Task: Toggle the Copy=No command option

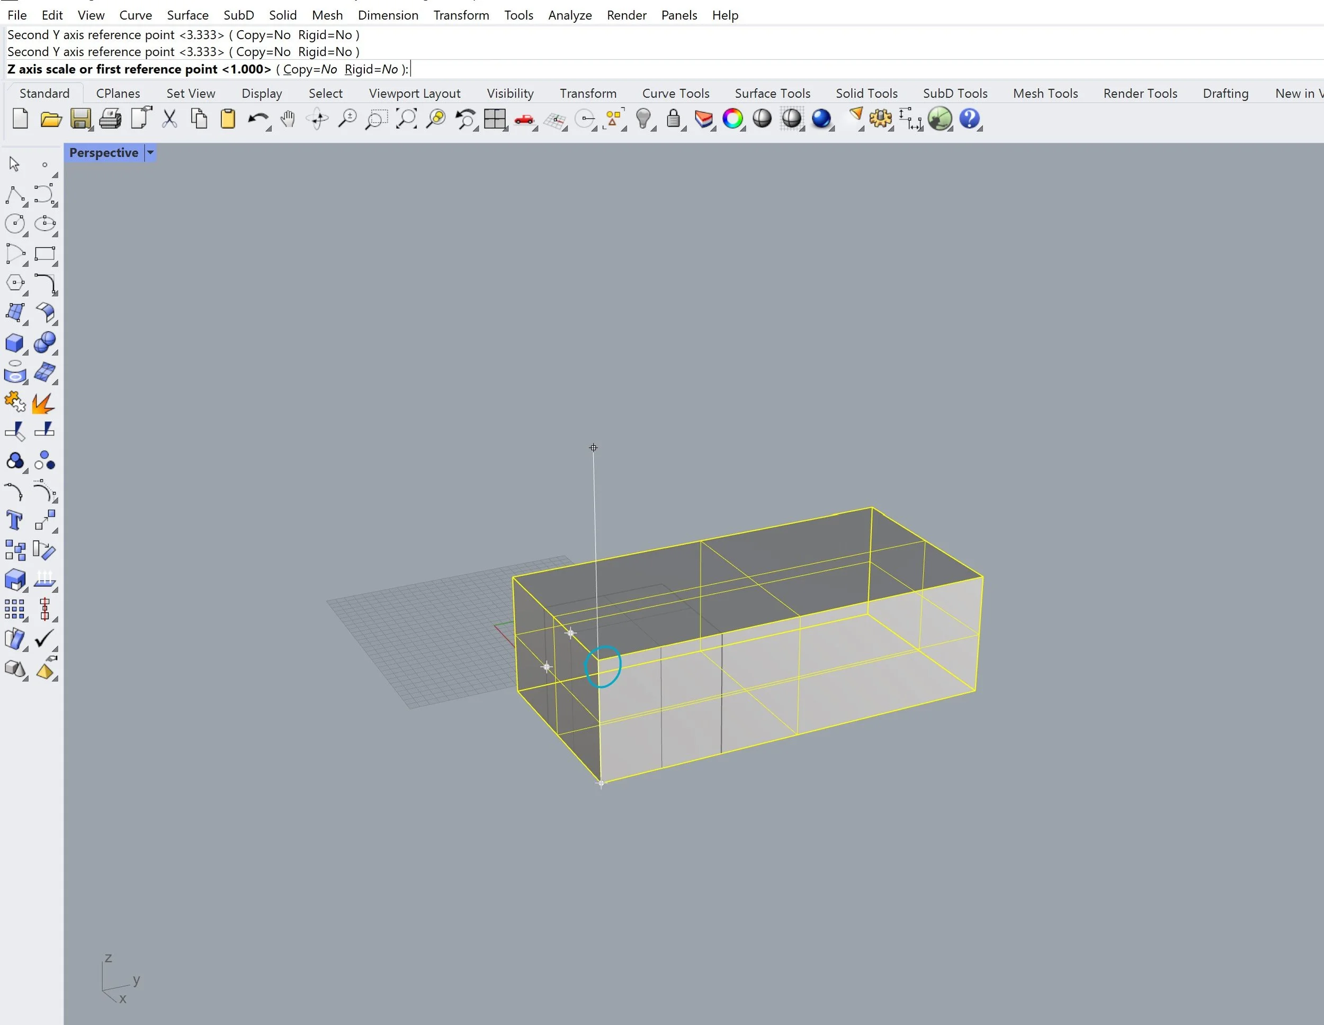Action: (x=310, y=69)
